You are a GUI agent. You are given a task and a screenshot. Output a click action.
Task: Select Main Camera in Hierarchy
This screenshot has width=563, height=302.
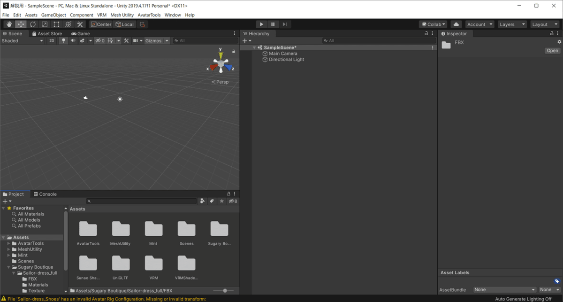(x=283, y=54)
